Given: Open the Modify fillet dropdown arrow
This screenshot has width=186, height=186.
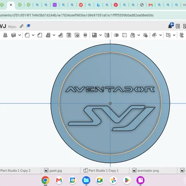Looking at the screenshot, I should (160, 35).
